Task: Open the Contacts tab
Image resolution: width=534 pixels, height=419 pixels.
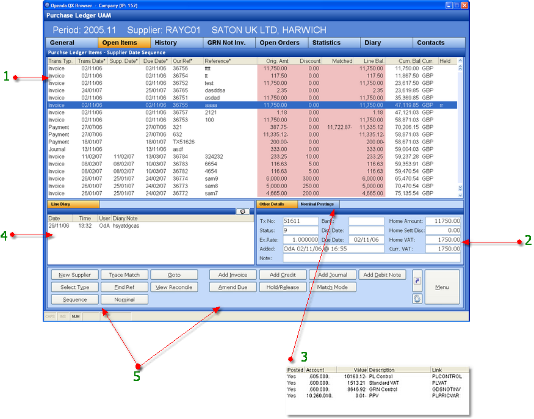Action: (439, 43)
